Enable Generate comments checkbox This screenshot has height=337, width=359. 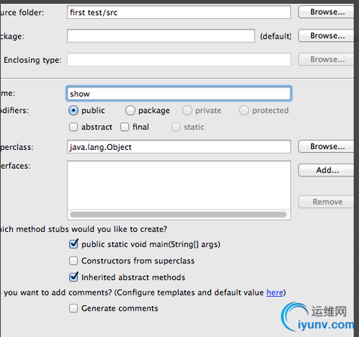[x=73, y=308]
